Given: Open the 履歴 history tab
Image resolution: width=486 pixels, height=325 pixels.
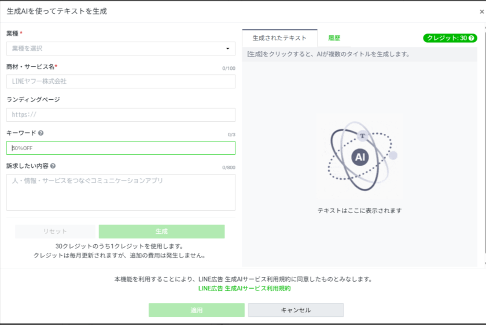Looking at the screenshot, I should pos(334,38).
